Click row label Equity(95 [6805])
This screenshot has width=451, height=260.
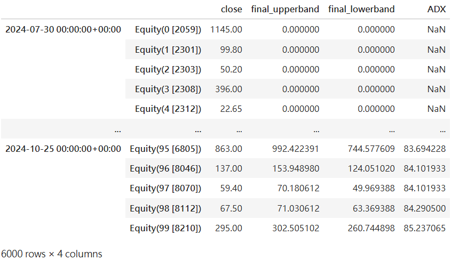[x=165, y=149]
